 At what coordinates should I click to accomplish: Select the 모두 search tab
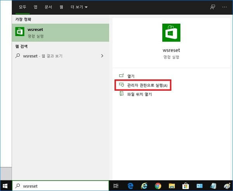23,7
